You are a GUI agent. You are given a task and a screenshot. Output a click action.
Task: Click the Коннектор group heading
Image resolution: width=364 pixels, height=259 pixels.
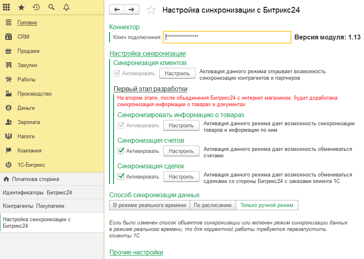pos(125,27)
